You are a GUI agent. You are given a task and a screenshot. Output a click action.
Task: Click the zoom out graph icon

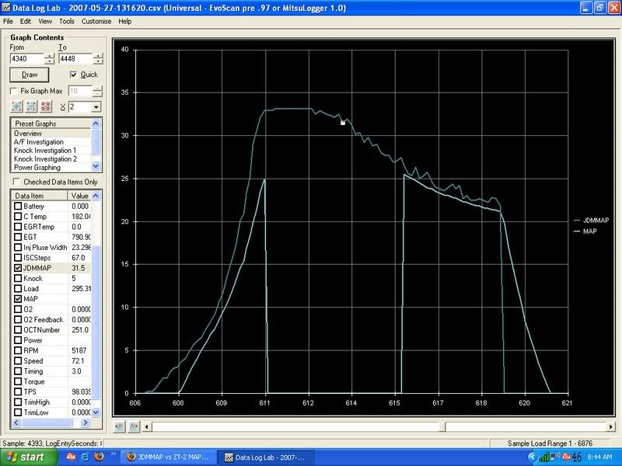click(x=32, y=106)
